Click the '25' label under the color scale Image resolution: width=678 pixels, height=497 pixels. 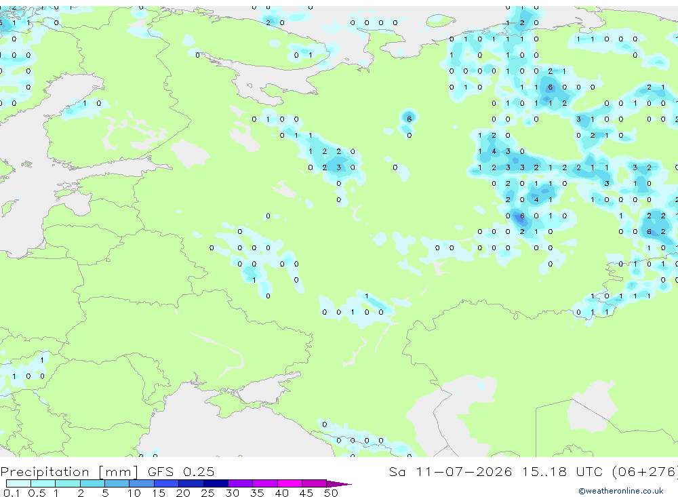pyautogui.click(x=207, y=493)
